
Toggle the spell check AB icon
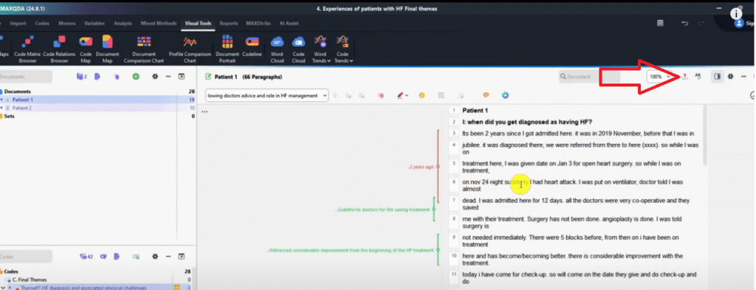pyautogui.click(x=697, y=76)
